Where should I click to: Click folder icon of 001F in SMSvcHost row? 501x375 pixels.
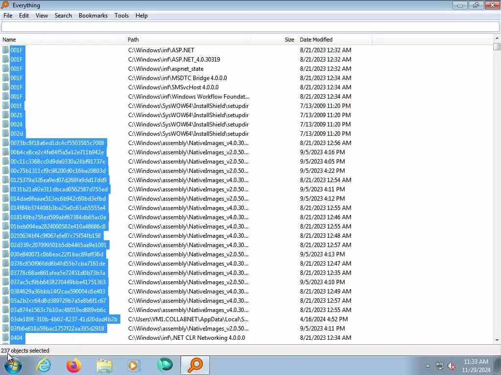(x=5, y=87)
